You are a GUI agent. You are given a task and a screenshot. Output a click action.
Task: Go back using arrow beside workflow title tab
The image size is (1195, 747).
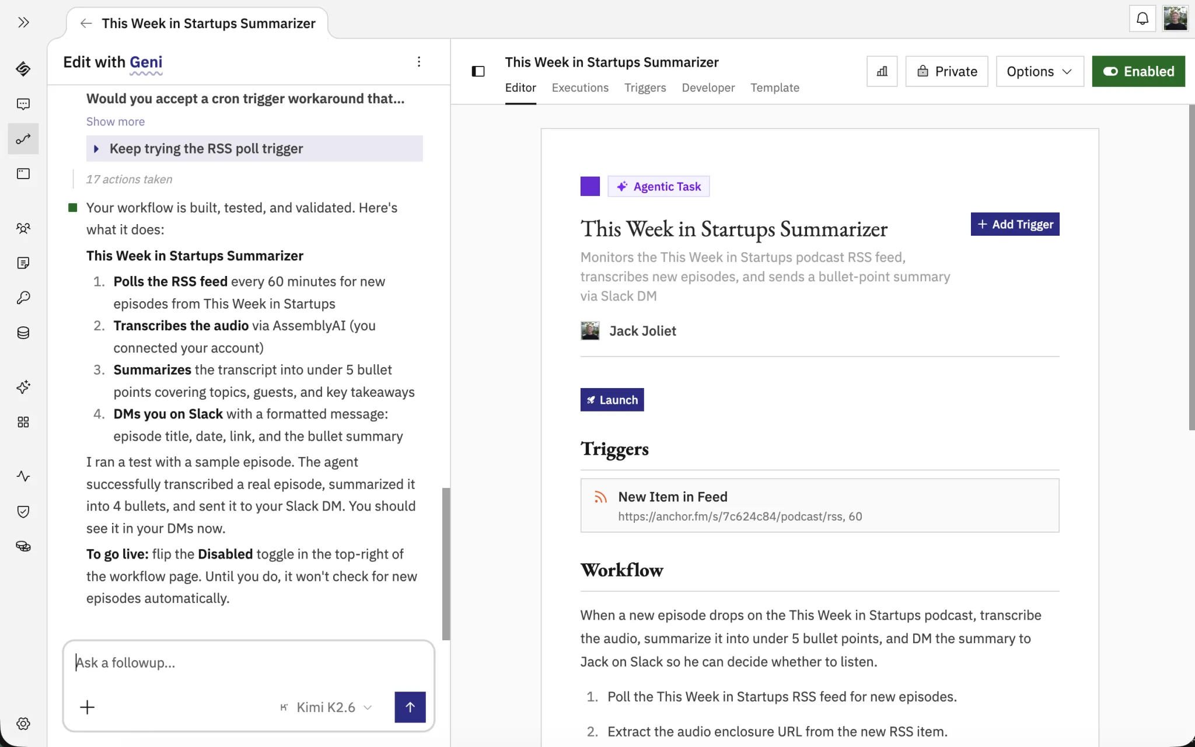point(86,23)
